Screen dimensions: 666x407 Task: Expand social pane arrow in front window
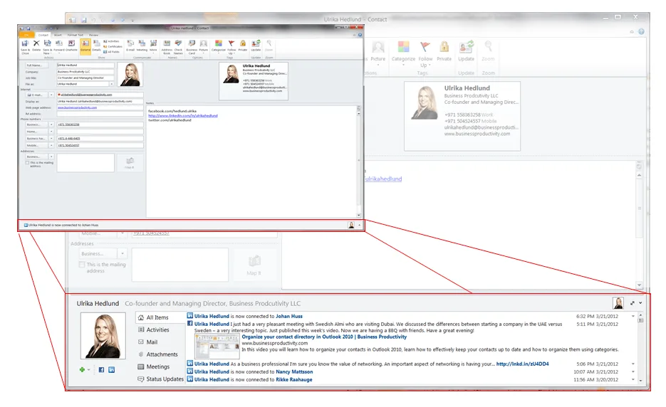coord(359,225)
